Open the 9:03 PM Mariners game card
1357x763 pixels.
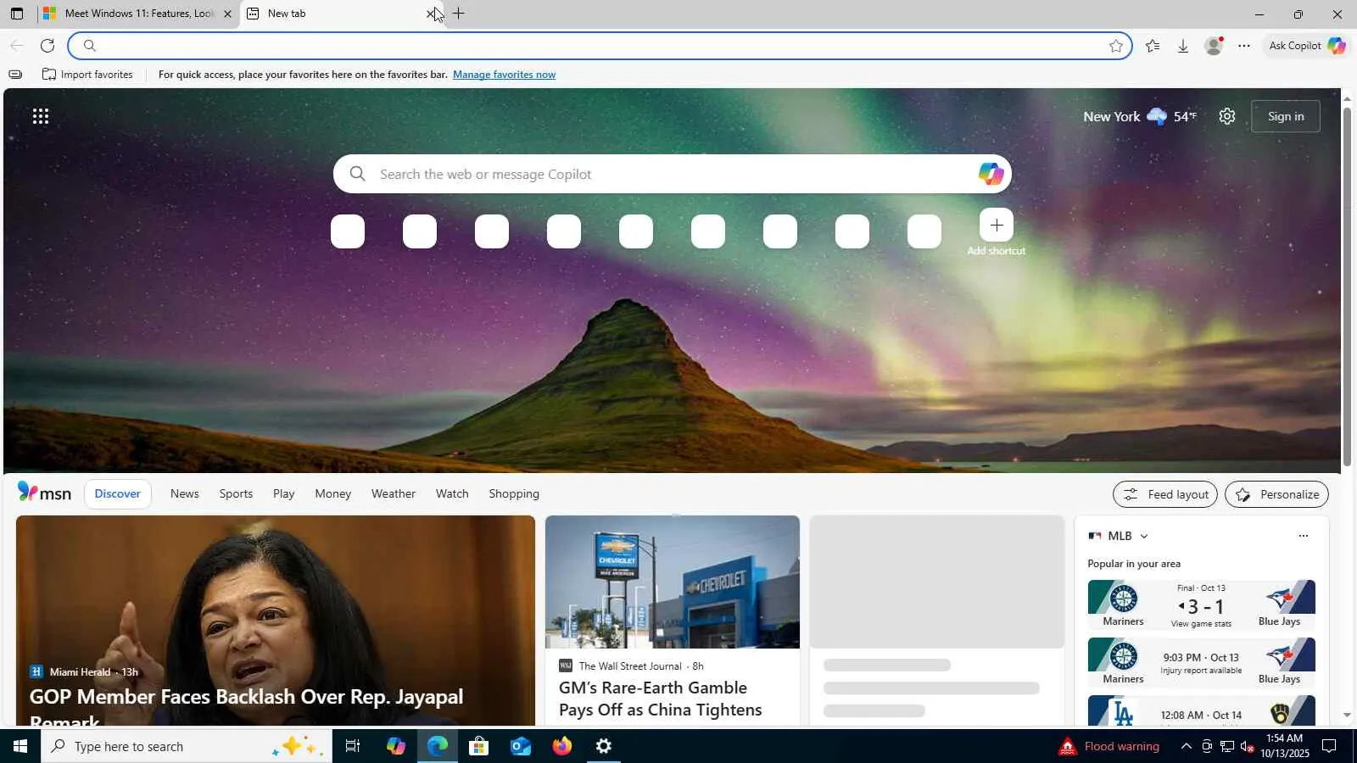(1201, 662)
